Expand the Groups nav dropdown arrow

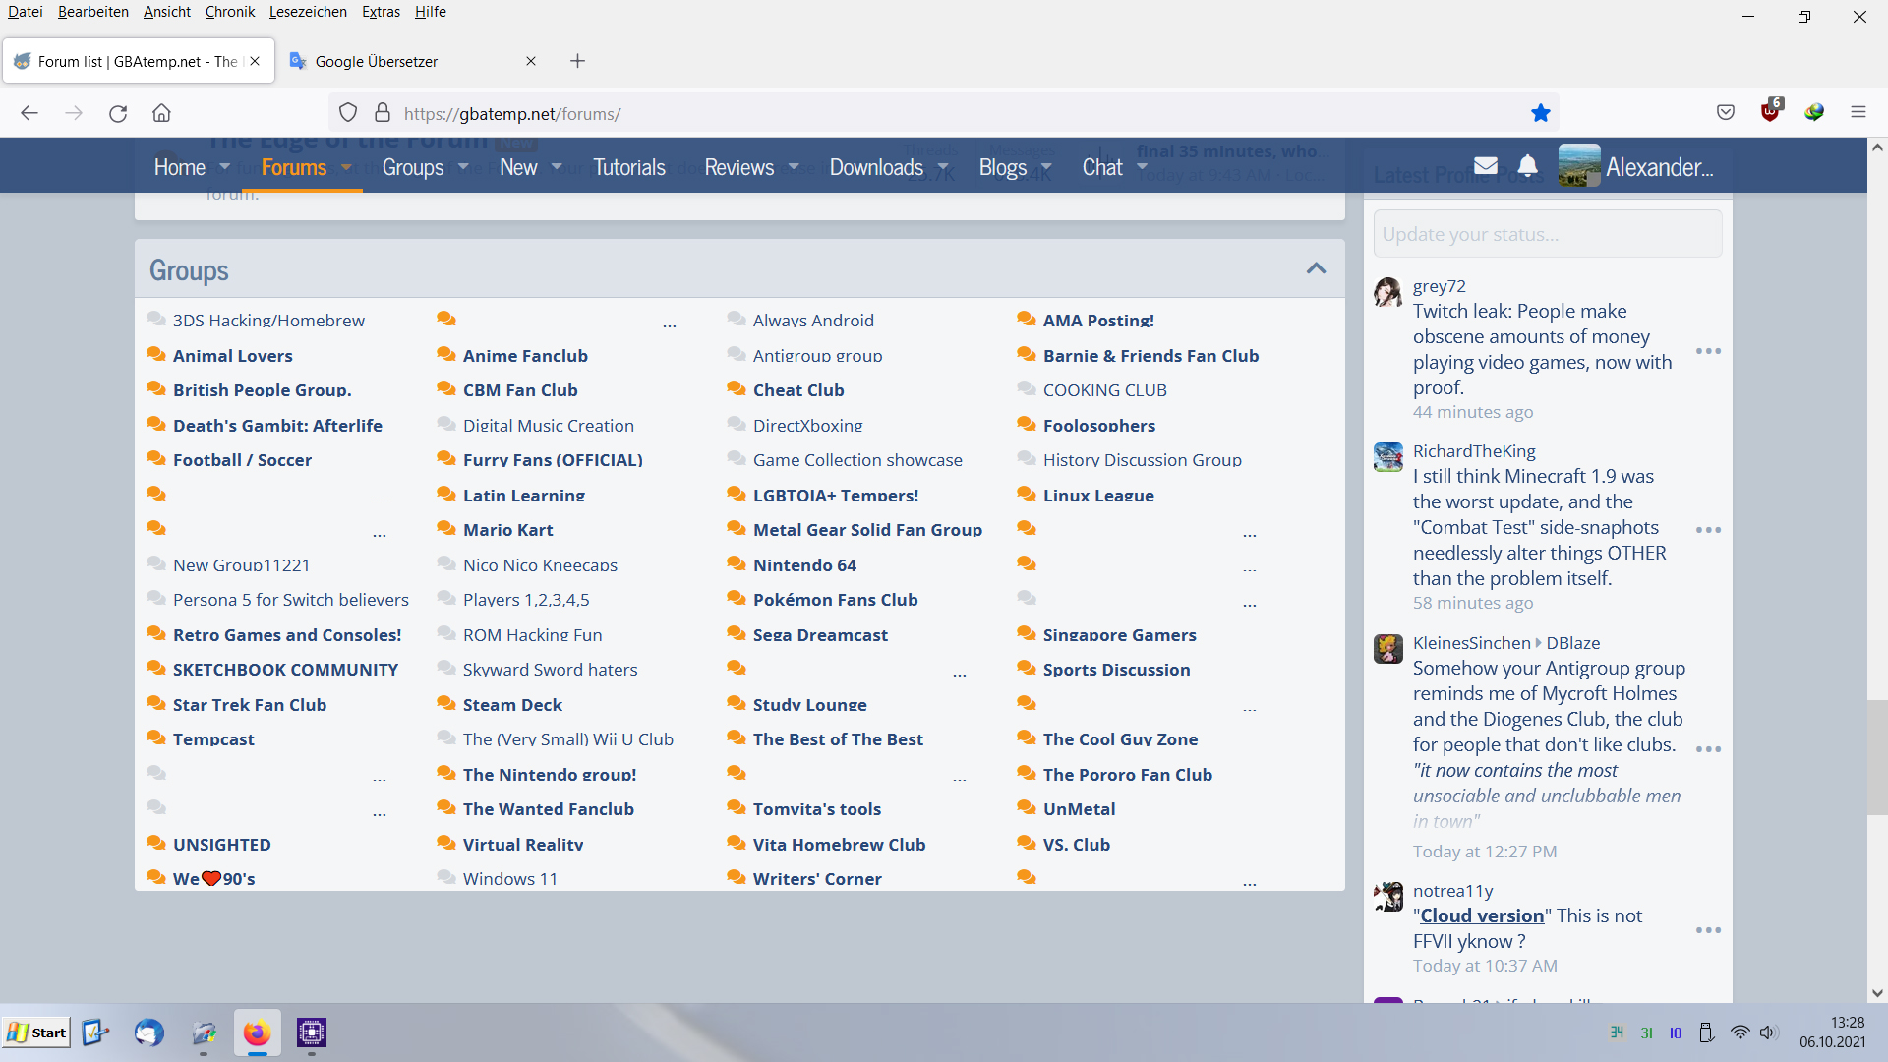(463, 167)
